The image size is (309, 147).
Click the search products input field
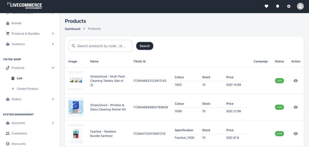click(x=104, y=46)
